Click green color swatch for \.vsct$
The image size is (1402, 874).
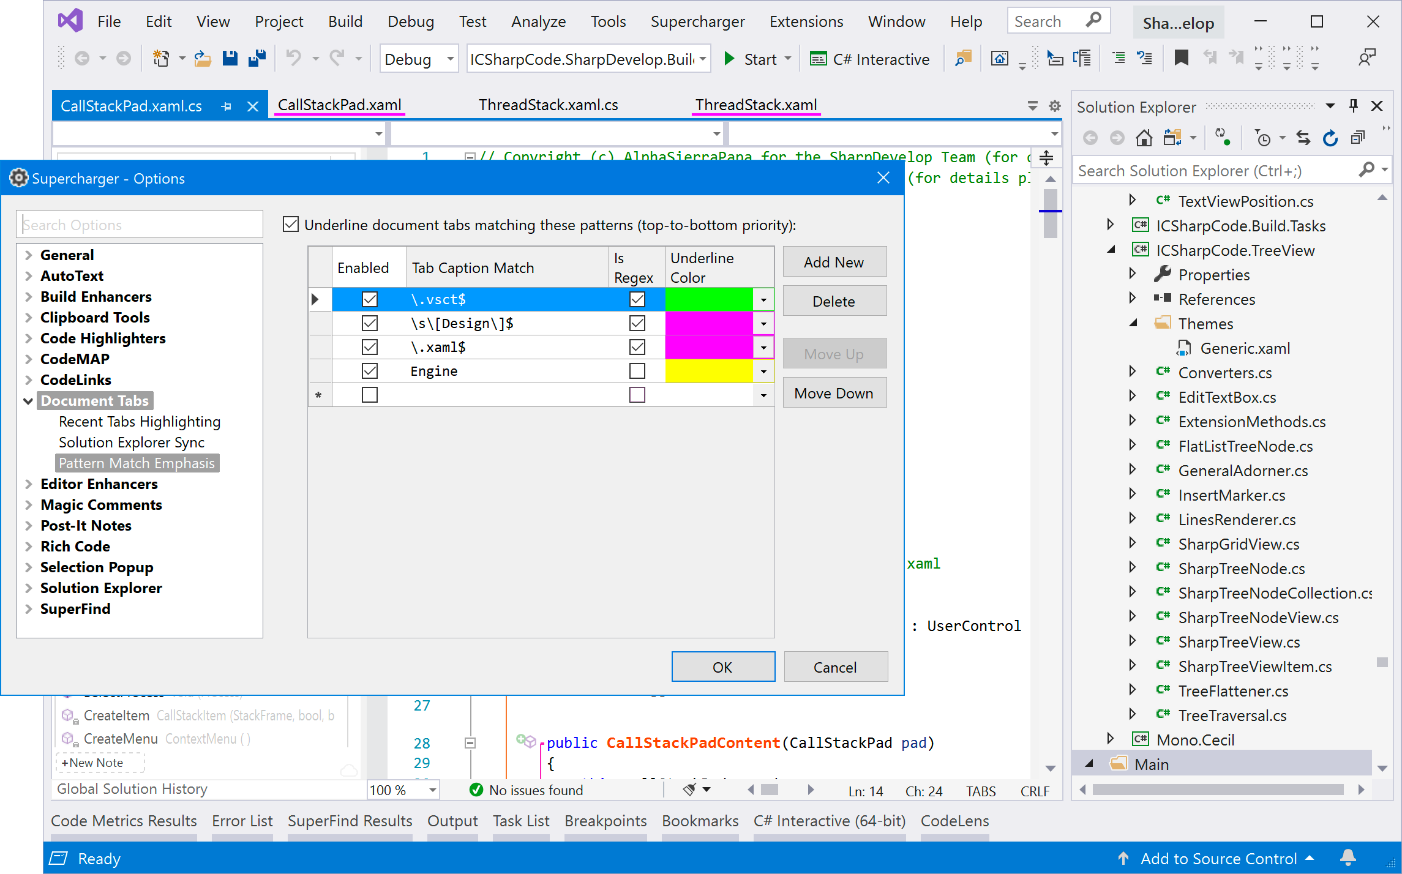click(x=709, y=300)
